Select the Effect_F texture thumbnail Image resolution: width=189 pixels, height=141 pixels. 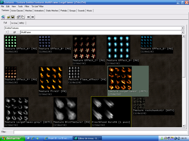click(11, 72)
